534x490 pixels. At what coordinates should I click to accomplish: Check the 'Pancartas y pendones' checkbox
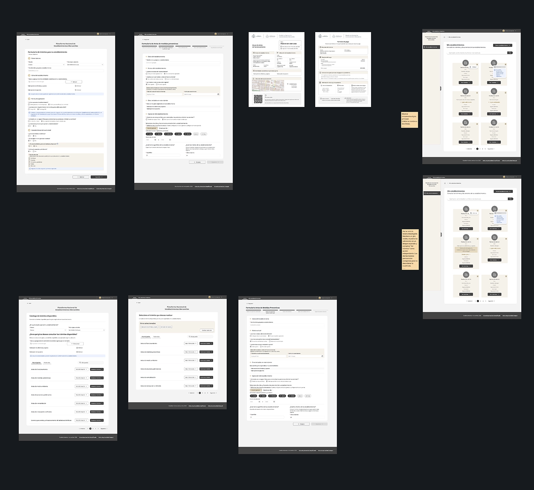click(30, 162)
